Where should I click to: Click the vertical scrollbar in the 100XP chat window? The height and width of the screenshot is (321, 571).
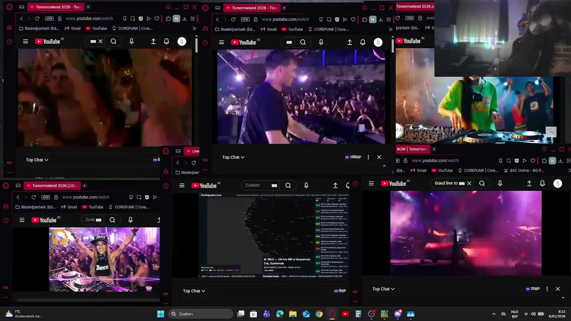click(x=393, y=47)
